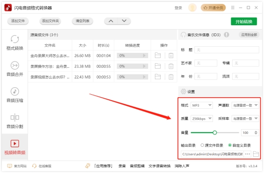This screenshot has height=173, width=264.
Task: Open folder for 22.43 MB file row
Action: pos(158,77)
